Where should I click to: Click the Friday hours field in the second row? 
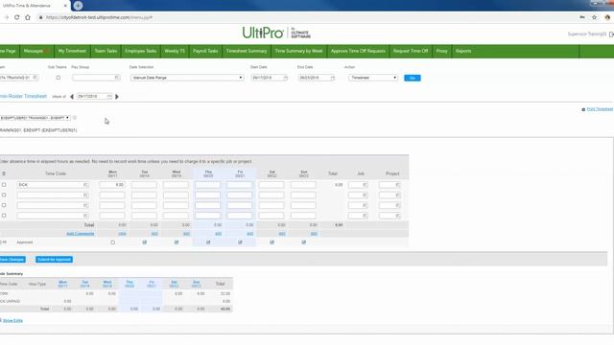tap(239, 195)
